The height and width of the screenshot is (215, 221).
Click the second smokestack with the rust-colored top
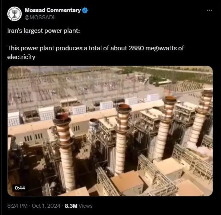click(122, 139)
